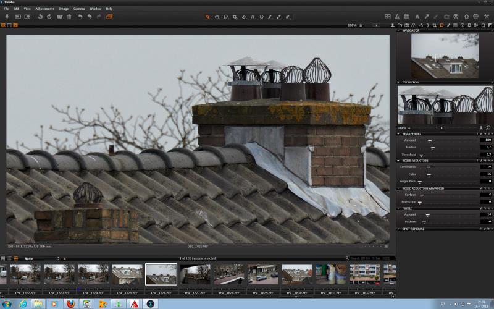Open Internet Explorer from the taskbar
This screenshot has width=494, height=309.
tap(23, 304)
